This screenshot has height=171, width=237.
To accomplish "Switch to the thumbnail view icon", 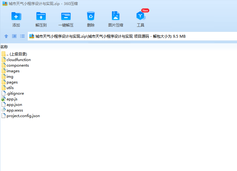I will coord(14,36).
